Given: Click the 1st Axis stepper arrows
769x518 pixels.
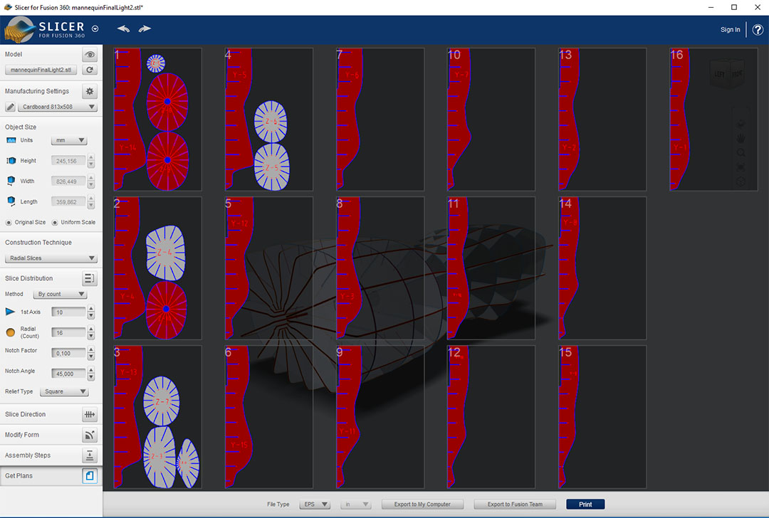Looking at the screenshot, I should (90, 312).
